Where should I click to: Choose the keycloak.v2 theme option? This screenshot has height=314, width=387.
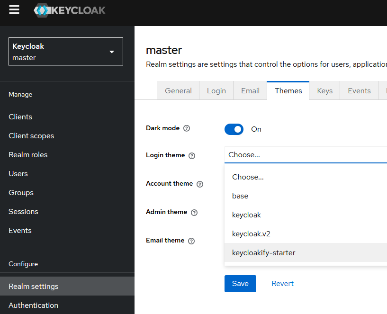(251, 234)
